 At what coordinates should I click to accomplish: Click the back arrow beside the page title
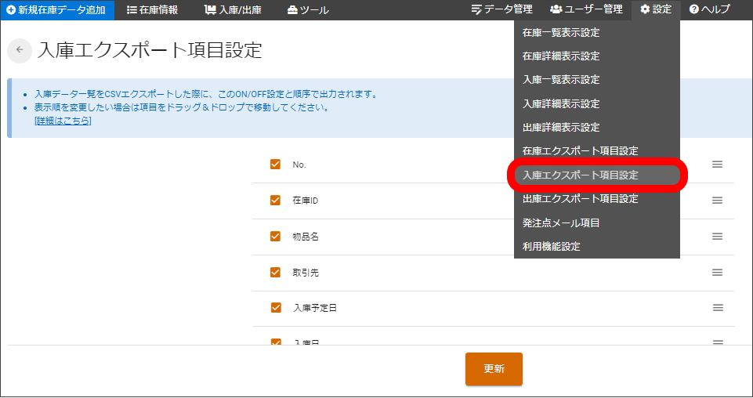(x=20, y=50)
